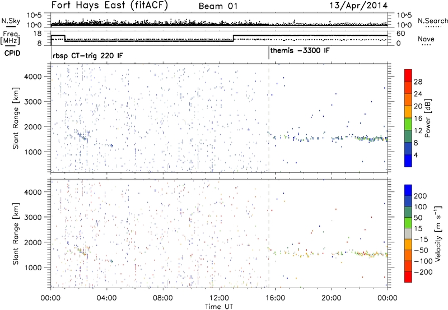Screen dimensions: 448x310
Task: Click the 'Nave' legend label
Action: pos(426,39)
